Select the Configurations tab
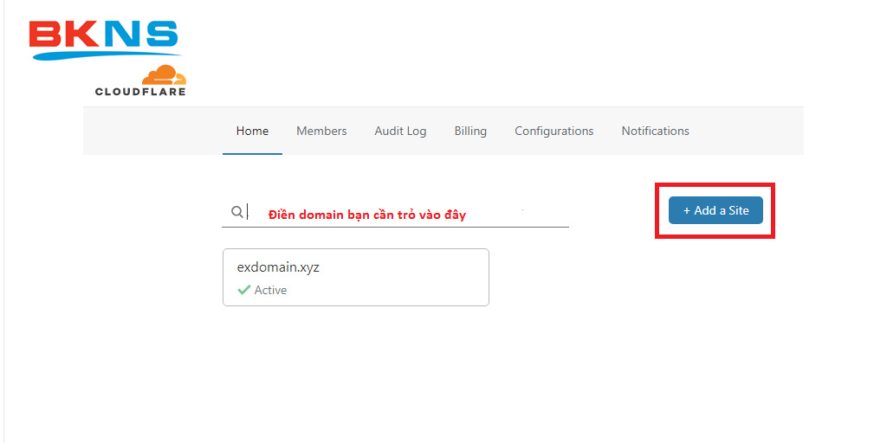The height and width of the screenshot is (443, 887). coord(554,131)
